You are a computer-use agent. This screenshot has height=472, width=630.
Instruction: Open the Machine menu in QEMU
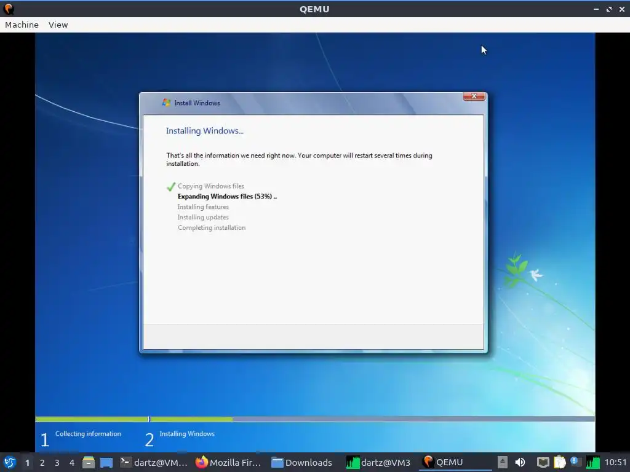(22, 25)
